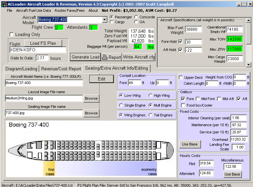Open the Aircraft Fuel Use Data menu
Screen dimensions: 253x187
point(33,10)
